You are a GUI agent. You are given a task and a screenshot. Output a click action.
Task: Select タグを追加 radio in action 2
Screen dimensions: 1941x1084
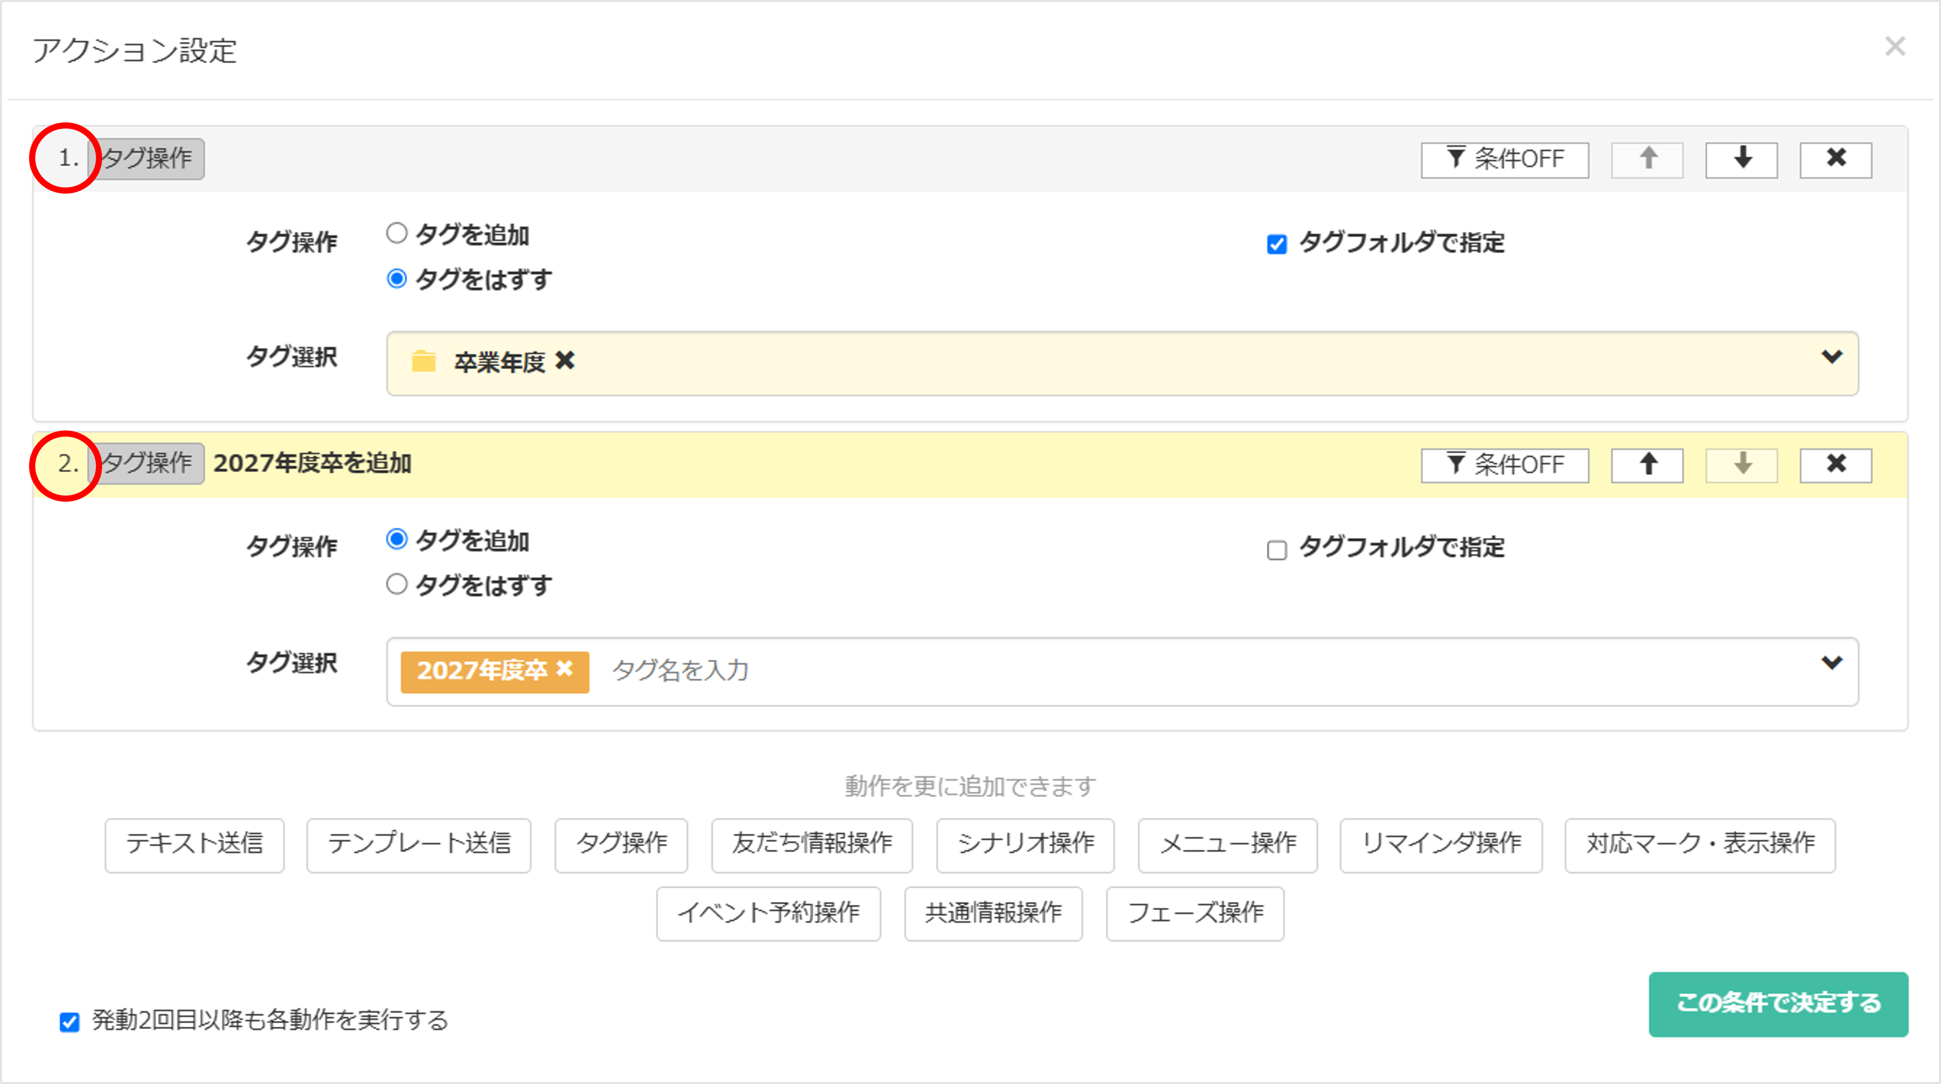click(397, 540)
